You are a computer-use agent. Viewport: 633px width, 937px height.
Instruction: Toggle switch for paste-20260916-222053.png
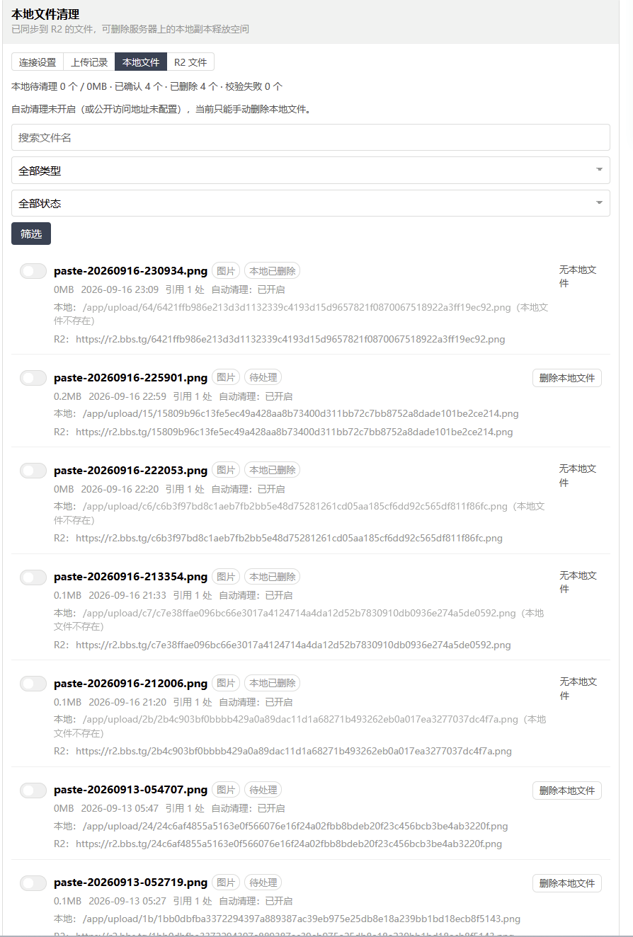point(33,471)
